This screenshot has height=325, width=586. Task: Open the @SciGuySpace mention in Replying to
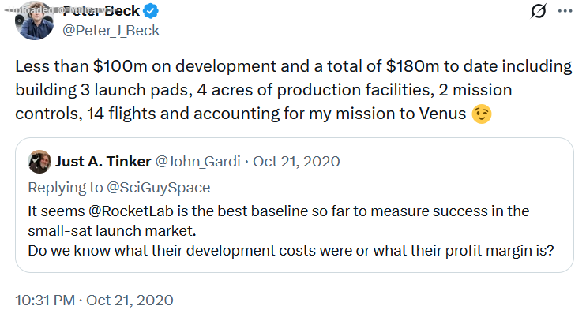click(159, 187)
